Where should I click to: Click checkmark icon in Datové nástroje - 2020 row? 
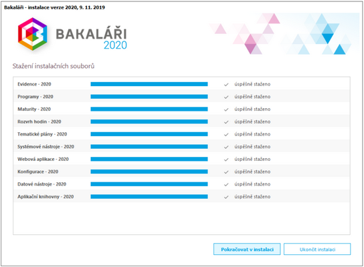(x=226, y=184)
